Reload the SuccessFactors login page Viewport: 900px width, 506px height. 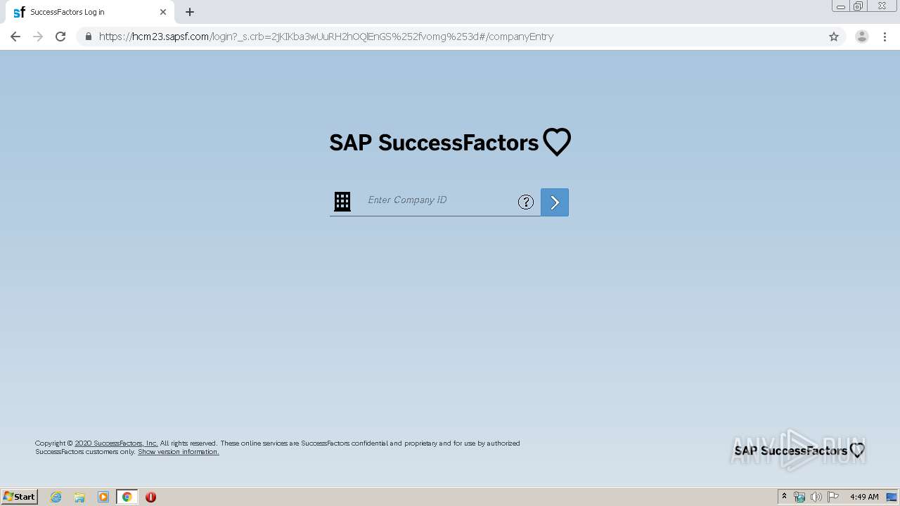60,37
